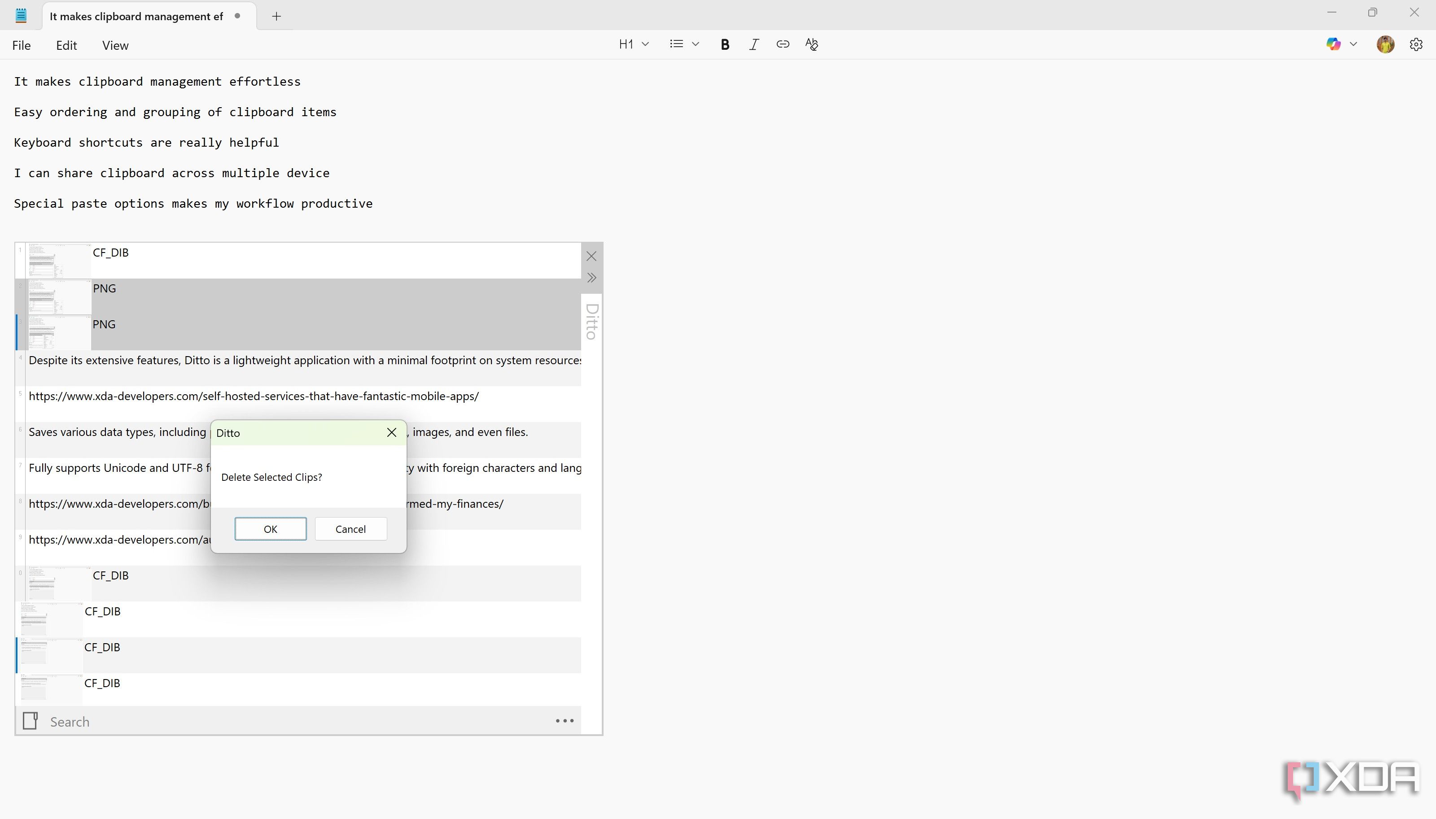Click the line 'Special paste options makes my workflow productive'
This screenshot has height=819, width=1436.
coord(193,204)
